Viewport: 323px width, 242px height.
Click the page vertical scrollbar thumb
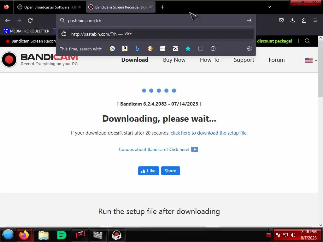(x=320, y=69)
